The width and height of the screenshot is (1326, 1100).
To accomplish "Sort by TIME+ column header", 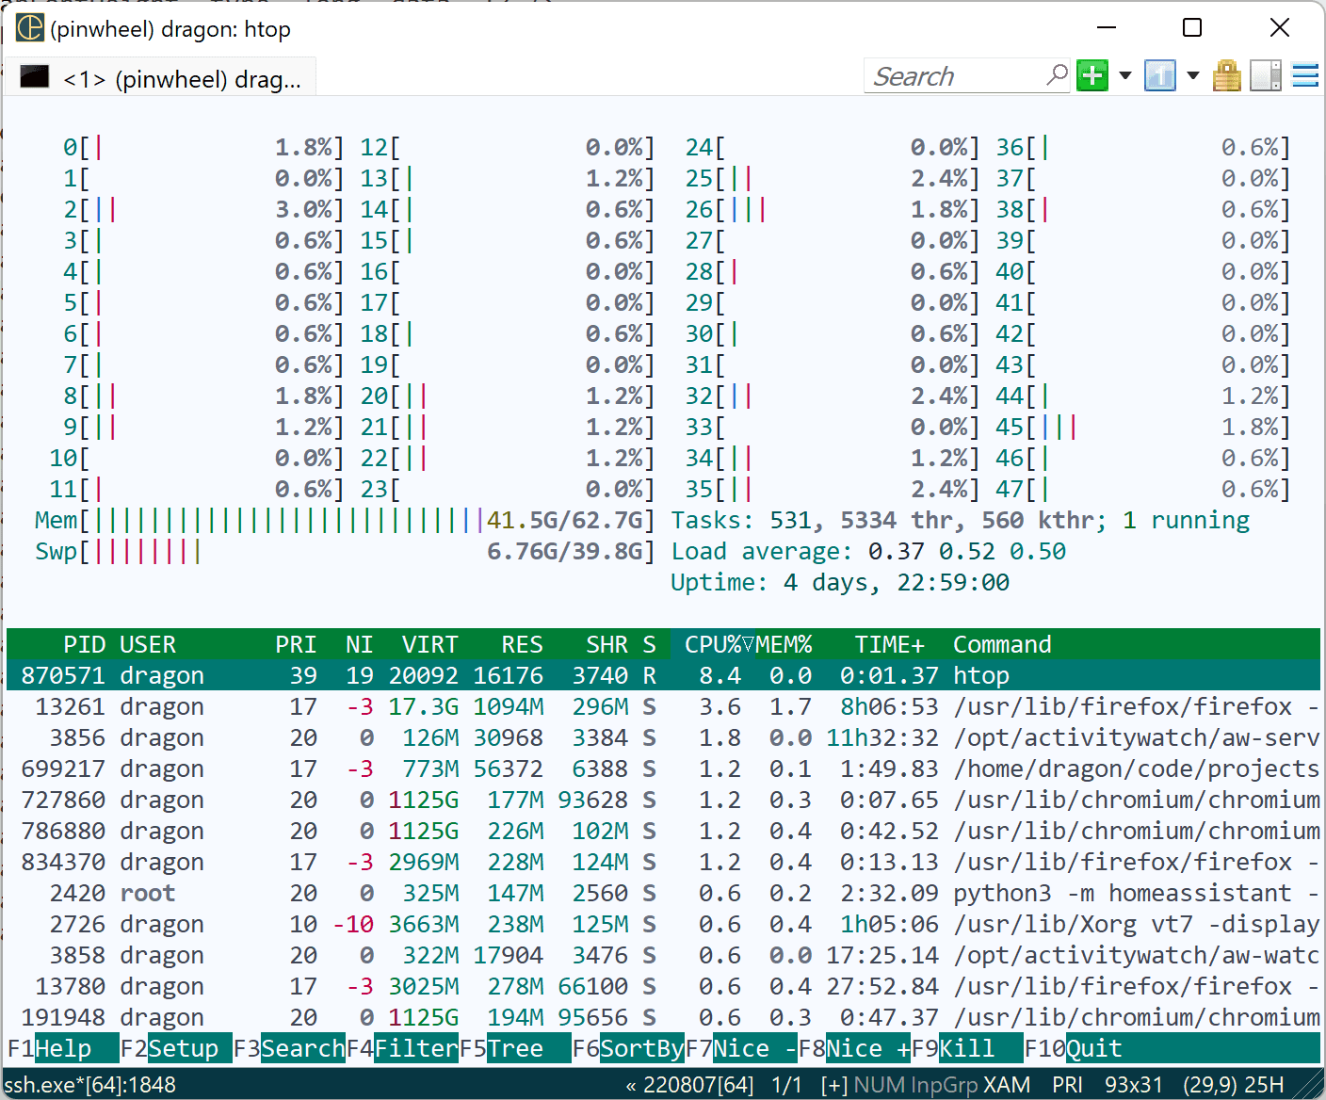I will [890, 644].
